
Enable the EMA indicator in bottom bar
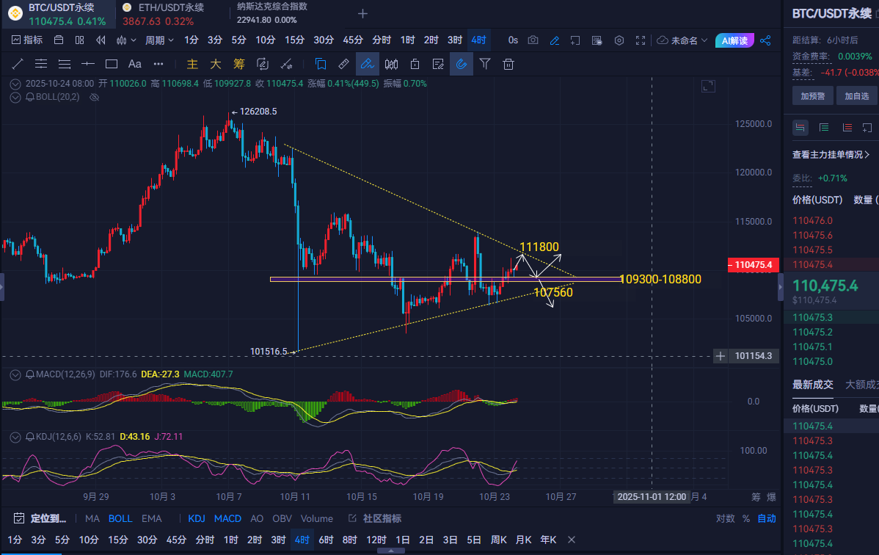click(152, 518)
